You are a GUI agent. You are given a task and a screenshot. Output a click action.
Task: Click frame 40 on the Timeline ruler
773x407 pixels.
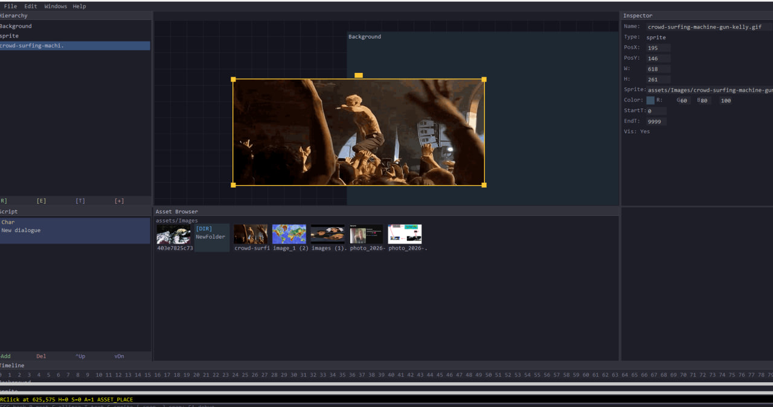pyautogui.click(x=391, y=375)
